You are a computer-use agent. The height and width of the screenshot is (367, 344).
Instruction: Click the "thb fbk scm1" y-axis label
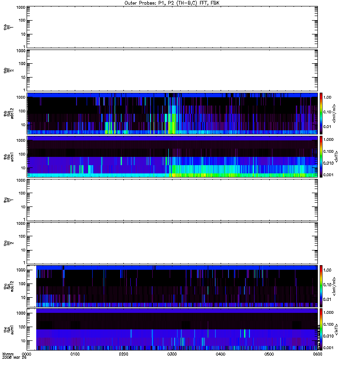tap(9, 156)
